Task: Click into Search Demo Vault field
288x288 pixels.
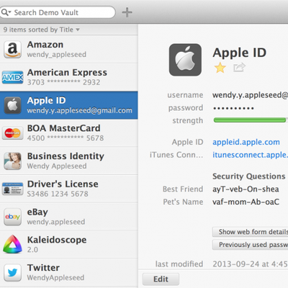Action: 58,12
